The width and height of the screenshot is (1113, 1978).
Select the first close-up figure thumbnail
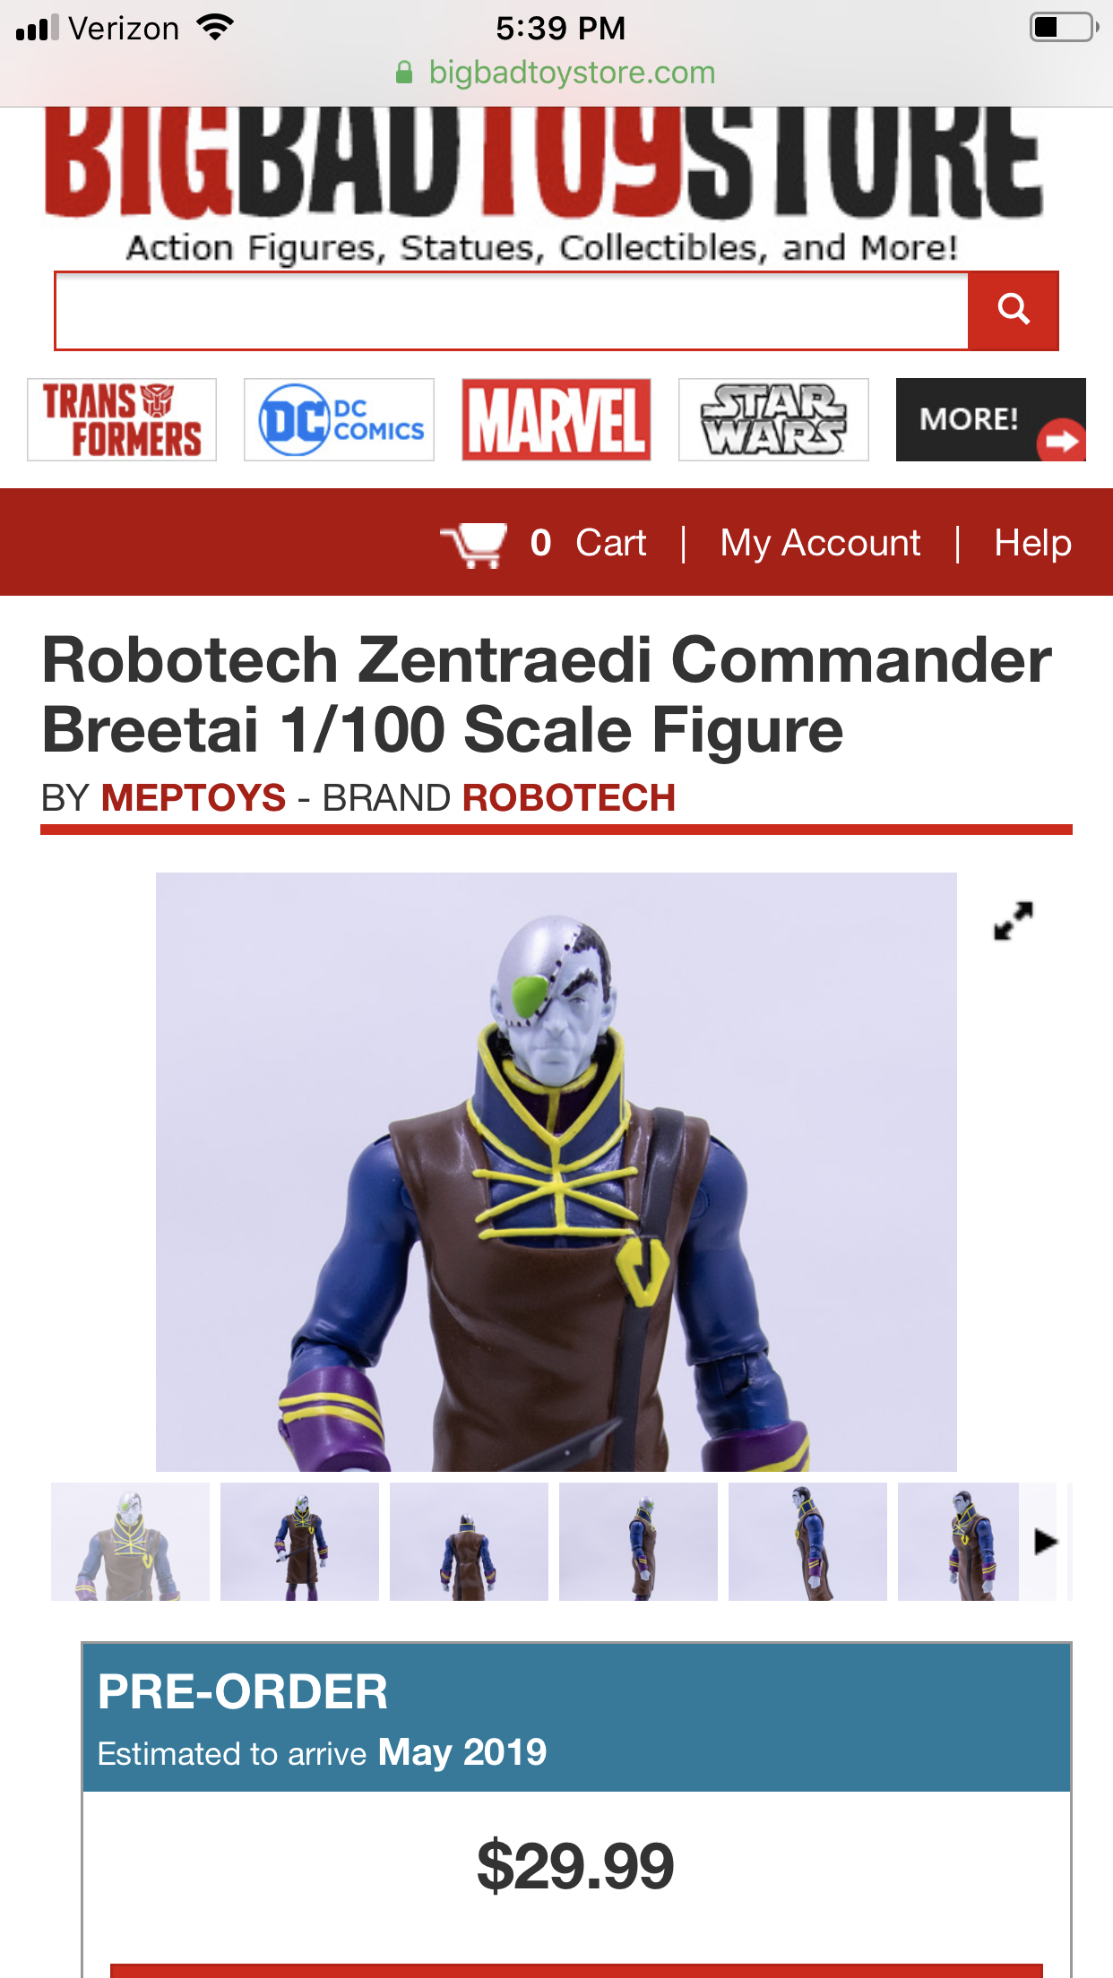tap(130, 1542)
